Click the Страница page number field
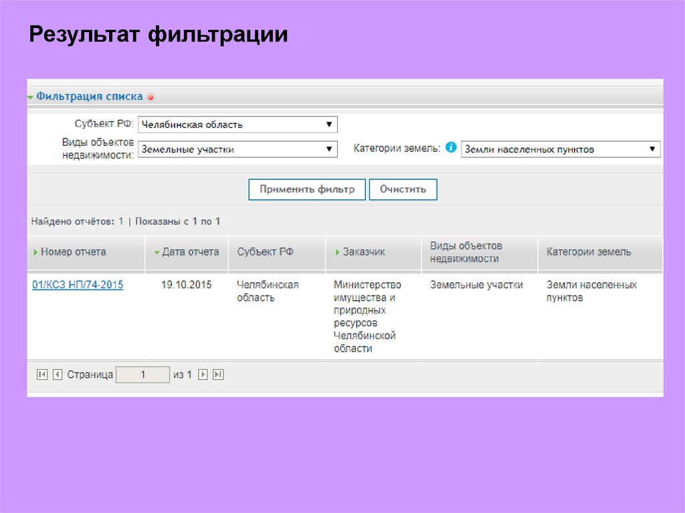Screen dimensions: 685x513 [x=142, y=375]
